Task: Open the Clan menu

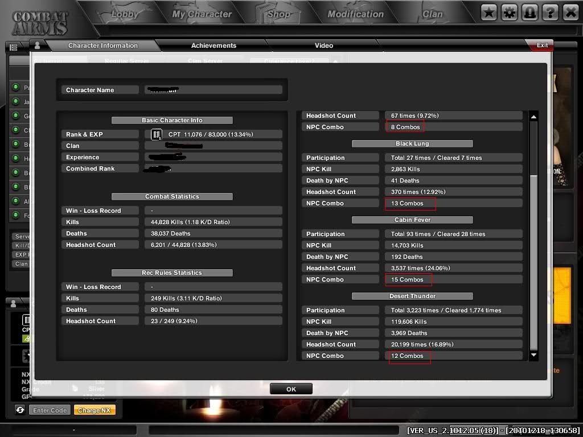Action: coord(432,14)
